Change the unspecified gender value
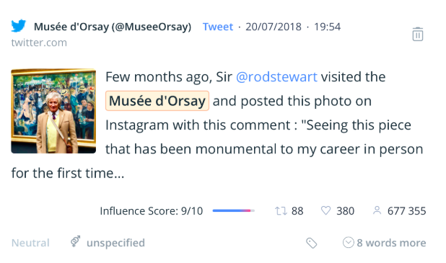The height and width of the screenshot is (263, 446). pyautogui.click(x=115, y=243)
